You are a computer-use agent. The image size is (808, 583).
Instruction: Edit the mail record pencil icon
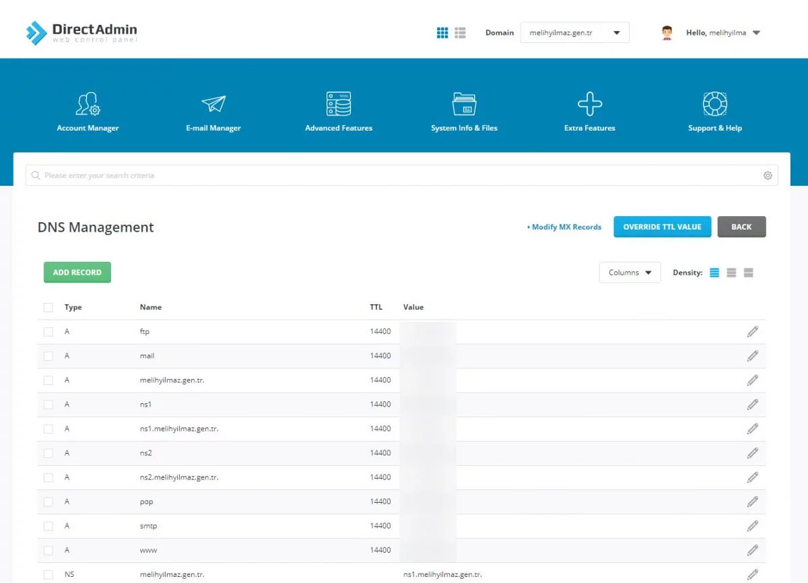pos(753,355)
